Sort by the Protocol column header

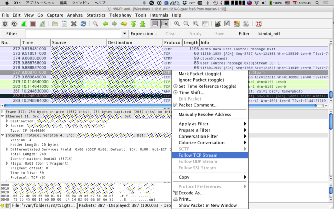(x=173, y=43)
